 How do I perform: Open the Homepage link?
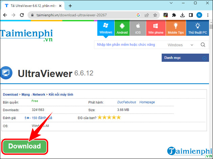(x=147, y=102)
